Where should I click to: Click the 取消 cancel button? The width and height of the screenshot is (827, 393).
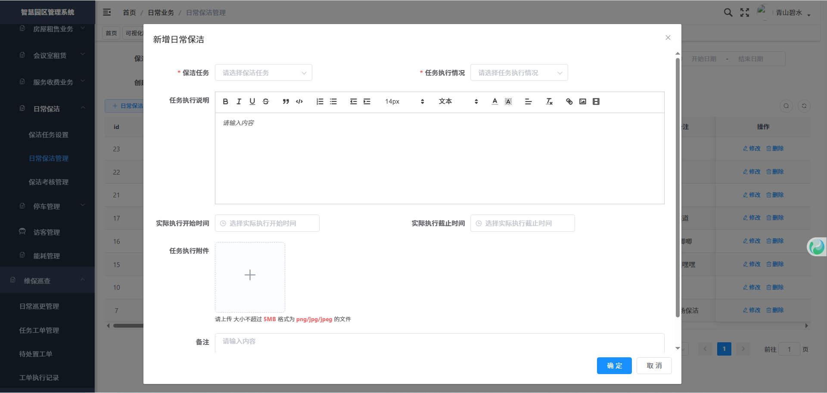(x=654, y=365)
